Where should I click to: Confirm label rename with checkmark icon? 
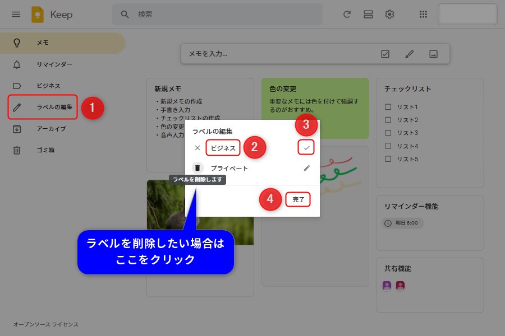306,148
